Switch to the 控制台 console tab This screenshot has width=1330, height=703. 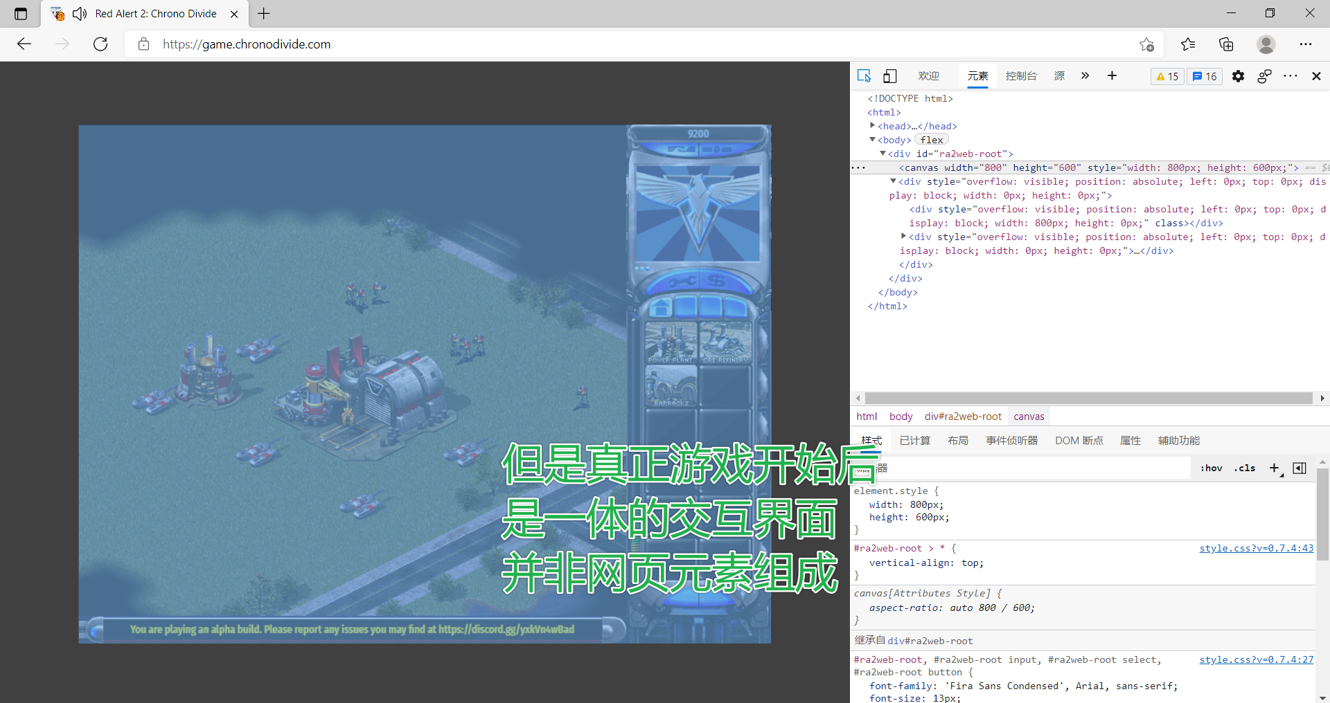pos(1021,76)
